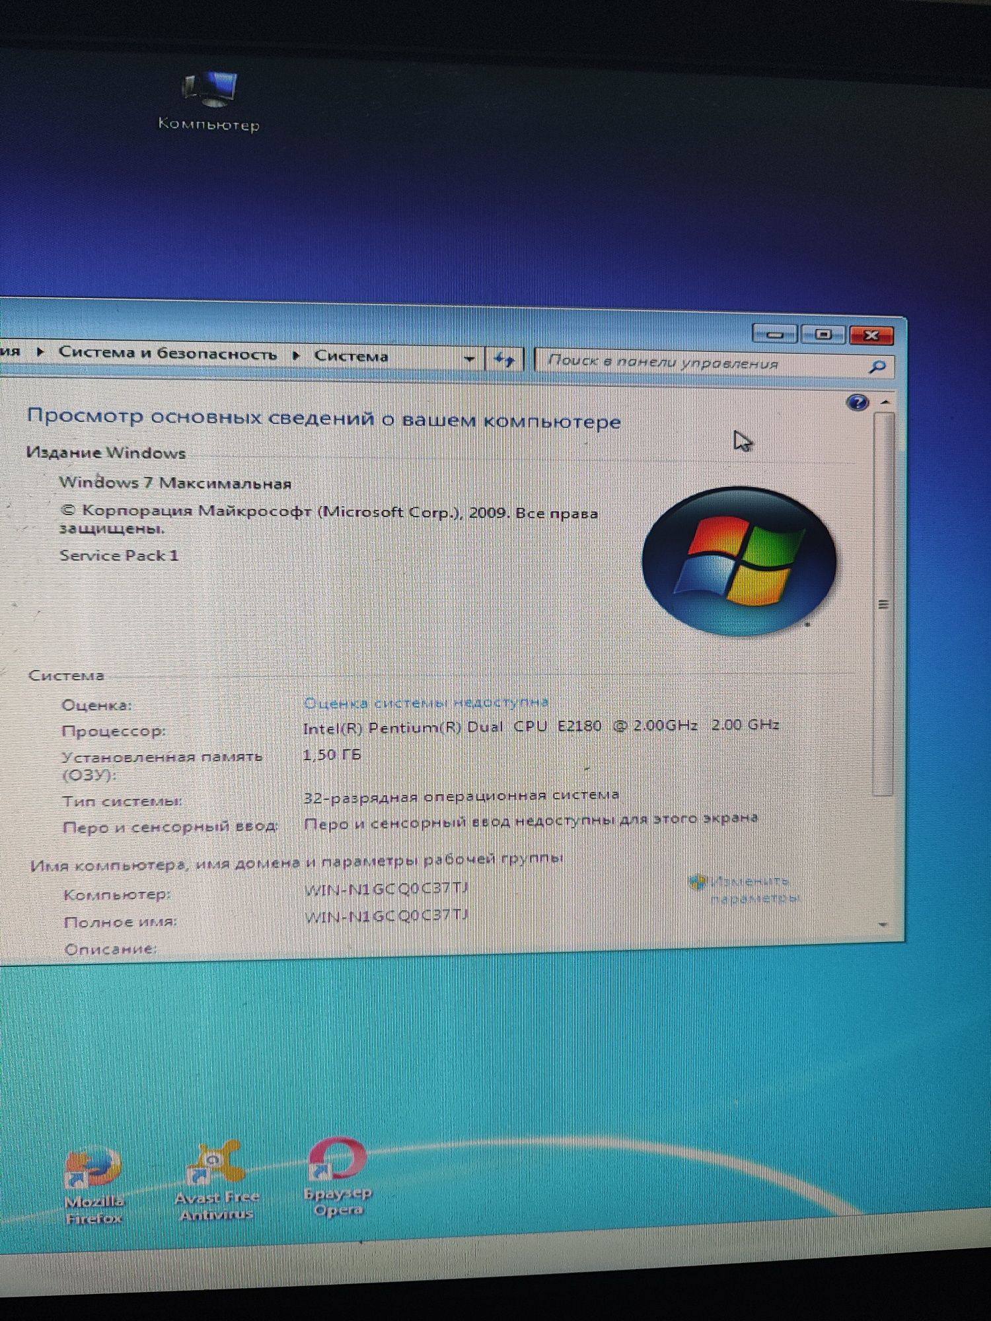The image size is (991, 1321).
Task: Launch Браузер Opera desktop shortcut
Action: pyautogui.click(x=338, y=1177)
